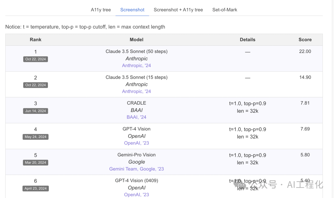Select the Claude 3.5 Sonnet (50 steps) model name
This screenshot has height=198, width=334.
(x=137, y=51)
